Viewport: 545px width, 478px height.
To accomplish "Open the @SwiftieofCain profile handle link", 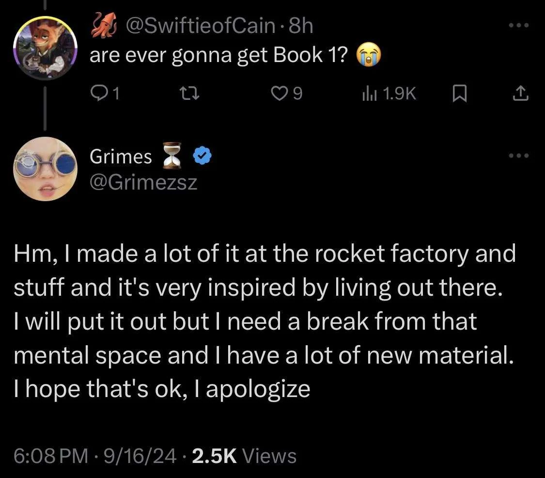I will pyautogui.click(x=200, y=26).
